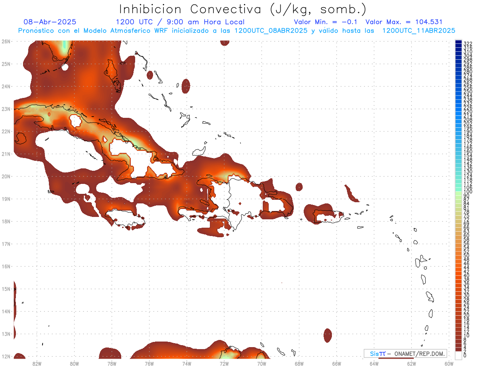Click the '18N' latitude label
Viewport: 477px width, 369px height.
pyautogui.click(x=6, y=221)
